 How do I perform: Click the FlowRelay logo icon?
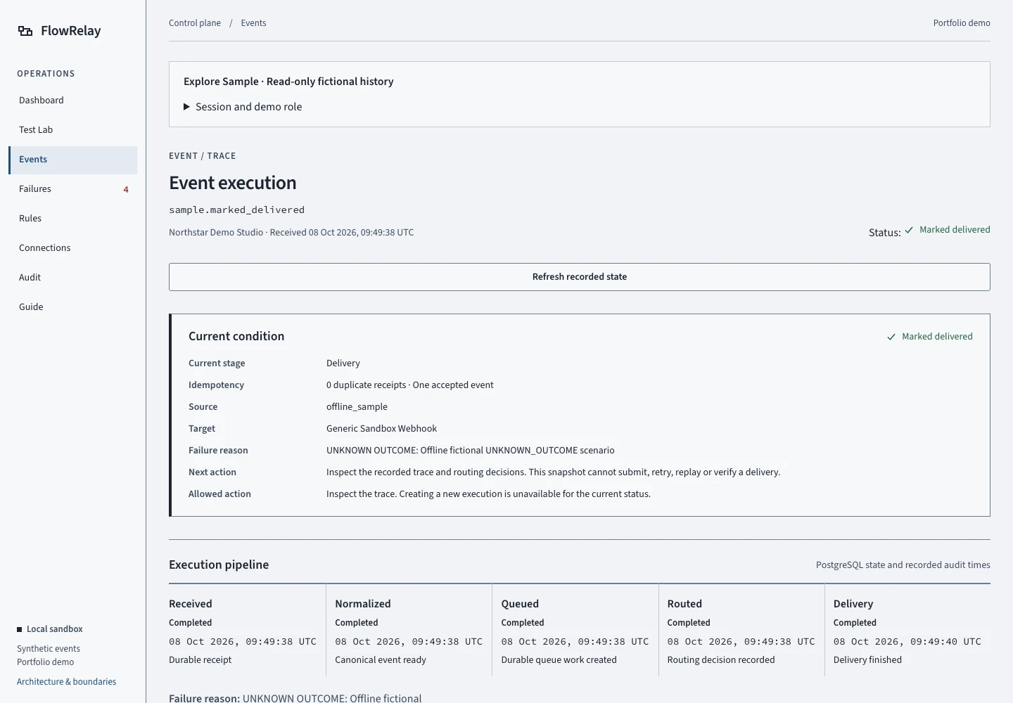tap(25, 31)
